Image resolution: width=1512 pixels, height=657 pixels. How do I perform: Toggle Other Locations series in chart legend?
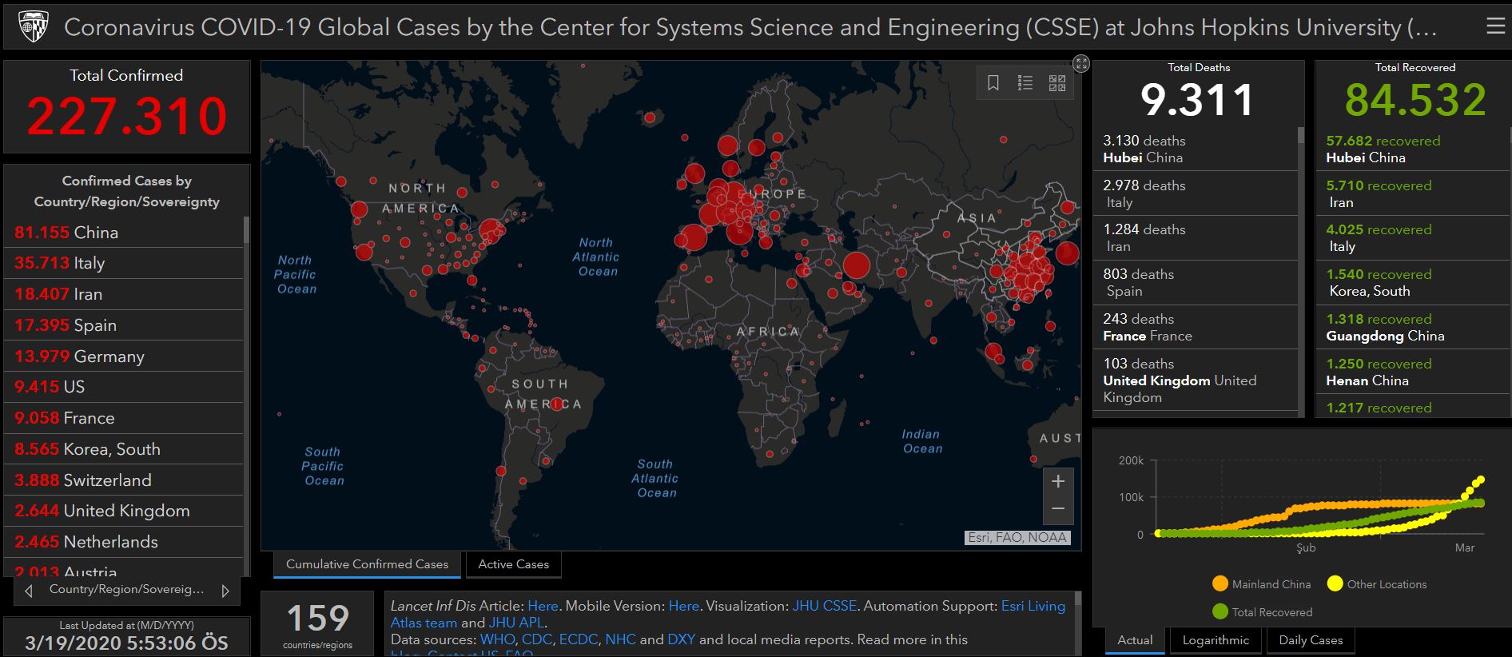(1377, 584)
